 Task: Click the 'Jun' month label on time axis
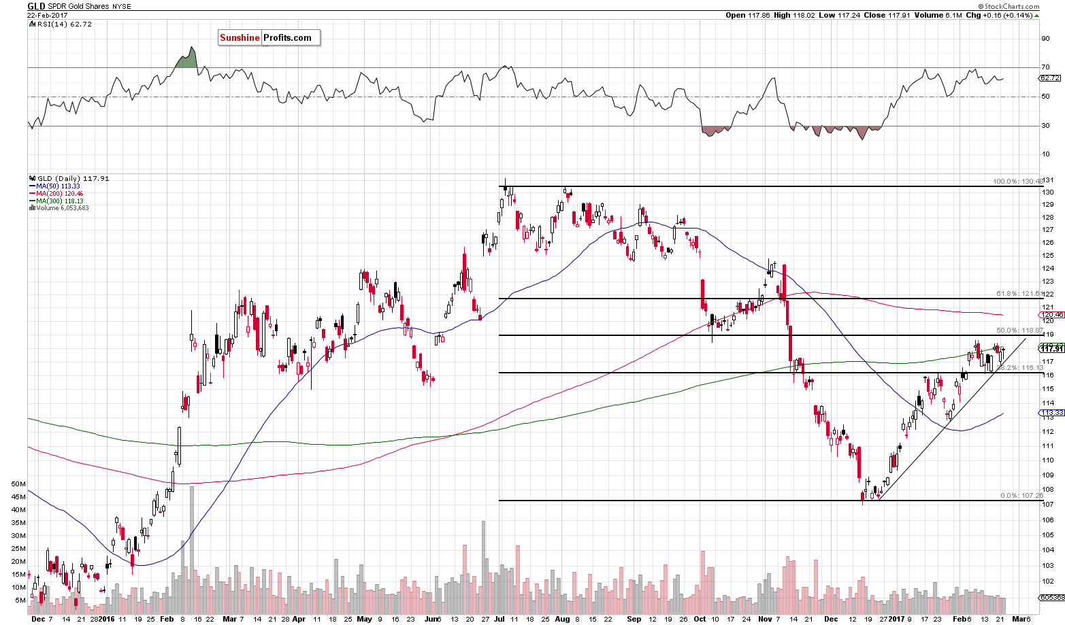tap(430, 620)
